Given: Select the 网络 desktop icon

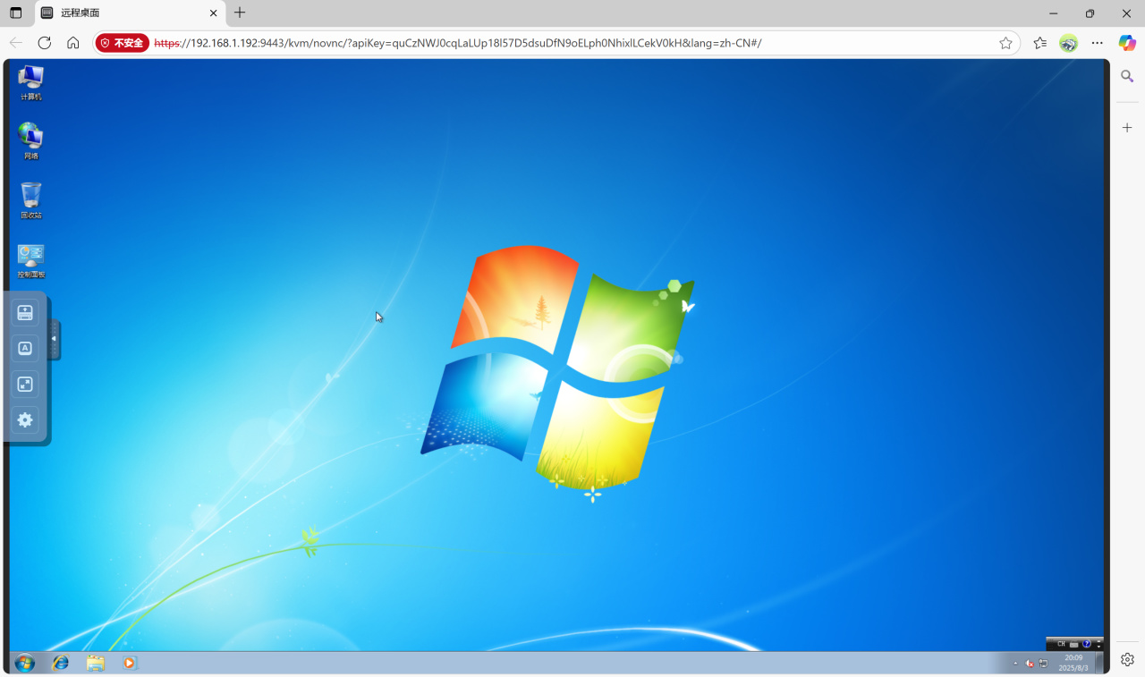Looking at the screenshot, I should 31,141.
